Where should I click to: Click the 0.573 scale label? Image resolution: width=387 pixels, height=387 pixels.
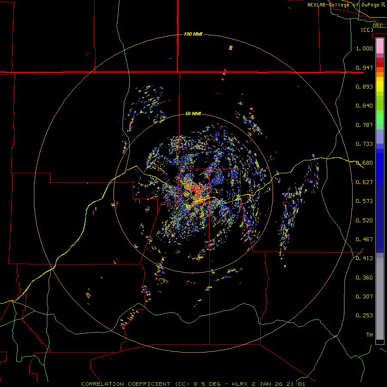point(364,201)
